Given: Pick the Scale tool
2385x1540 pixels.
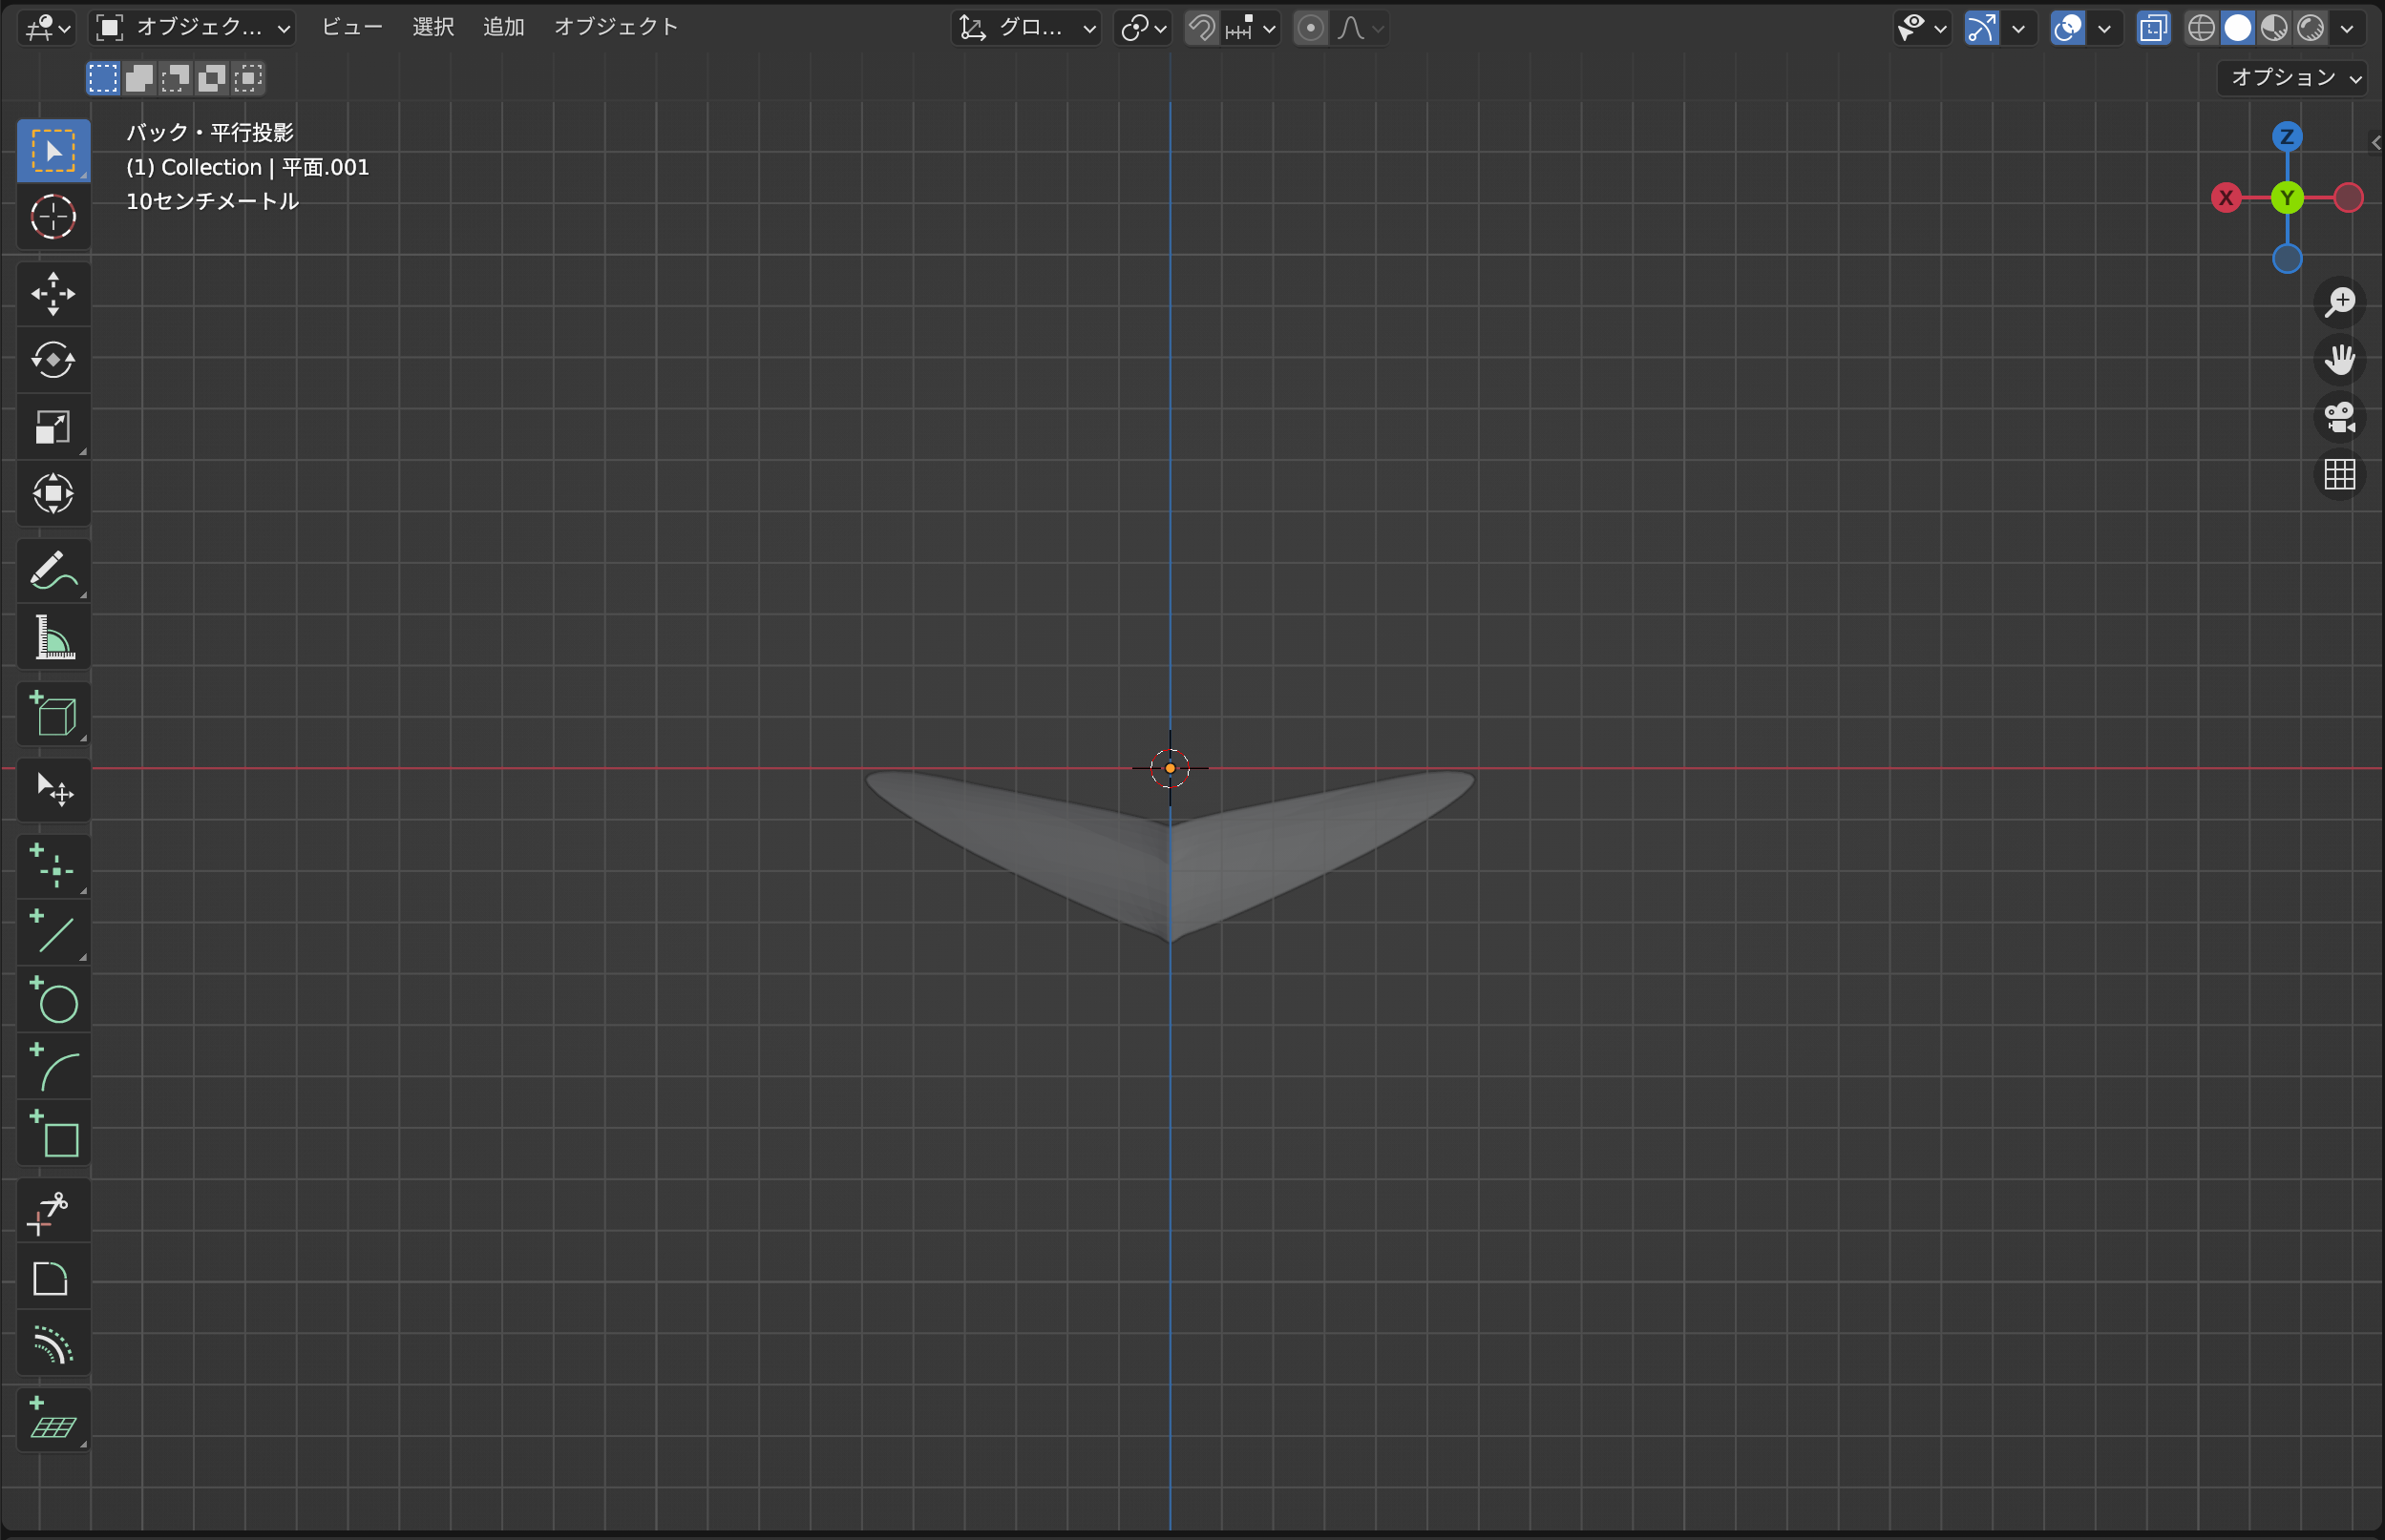Looking at the screenshot, I should point(53,427).
